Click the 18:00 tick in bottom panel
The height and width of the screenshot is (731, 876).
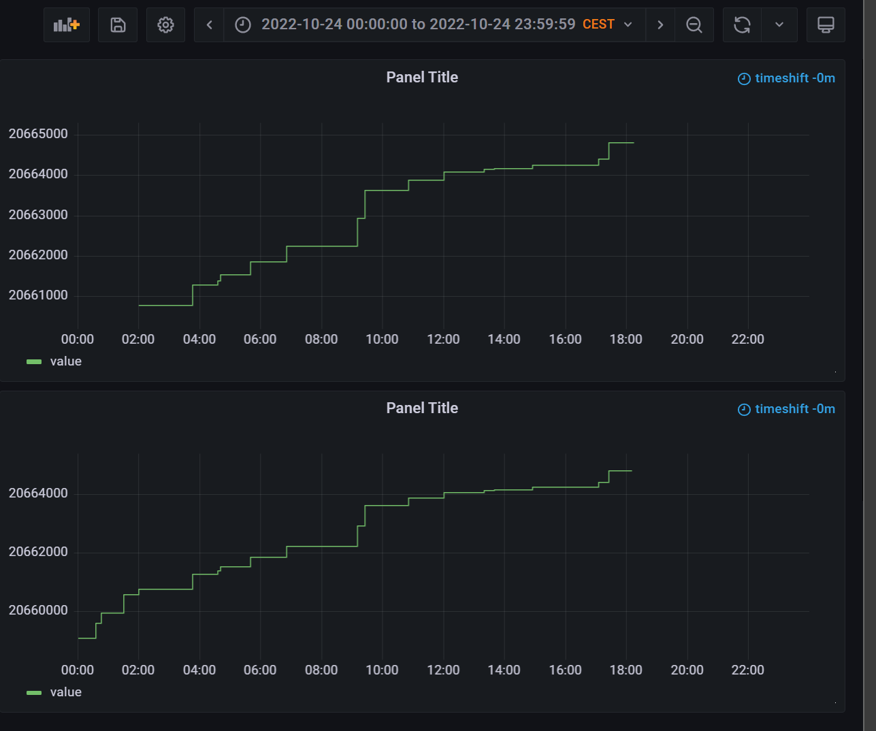626,670
